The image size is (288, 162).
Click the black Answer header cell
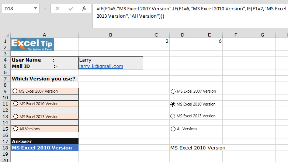click(45, 141)
